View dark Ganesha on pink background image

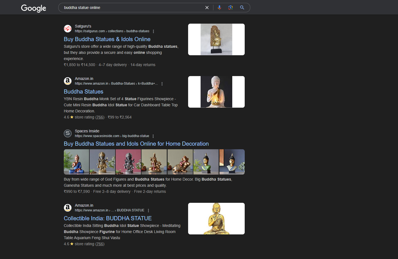pos(128,162)
